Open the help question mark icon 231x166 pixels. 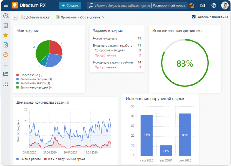point(214,5)
